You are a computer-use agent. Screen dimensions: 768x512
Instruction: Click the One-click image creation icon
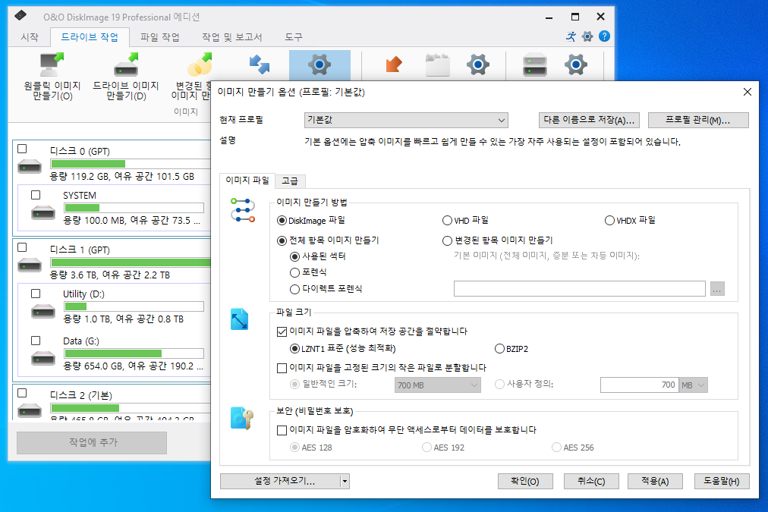(x=52, y=64)
